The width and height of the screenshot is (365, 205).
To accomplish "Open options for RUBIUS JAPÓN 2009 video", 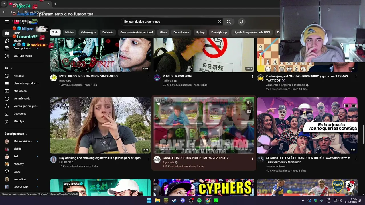I will coord(252,77).
